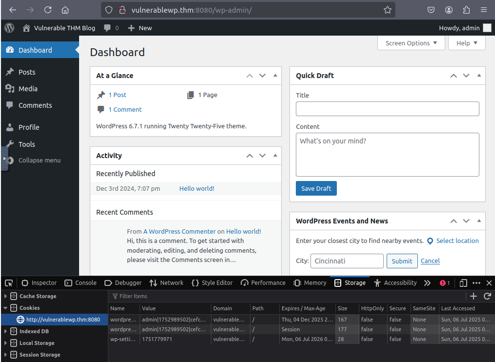The image size is (495, 362).
Task: Refresh the storage table
Action: point(487,296)
